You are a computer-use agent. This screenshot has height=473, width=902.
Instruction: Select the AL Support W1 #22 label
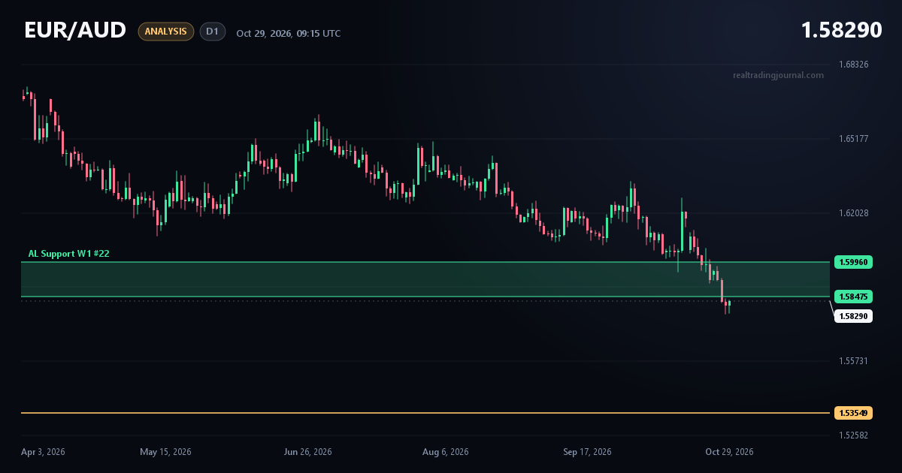point(69,254)
